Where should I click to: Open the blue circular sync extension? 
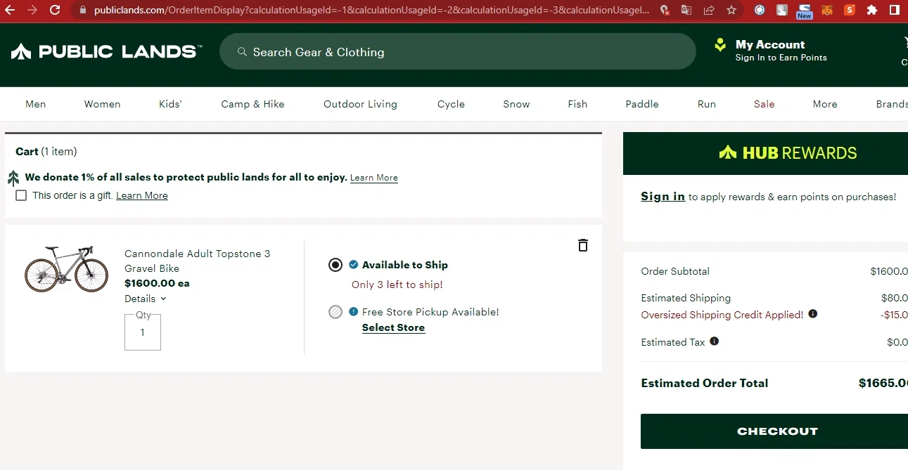pyautogui.click(x=760, y=11)
